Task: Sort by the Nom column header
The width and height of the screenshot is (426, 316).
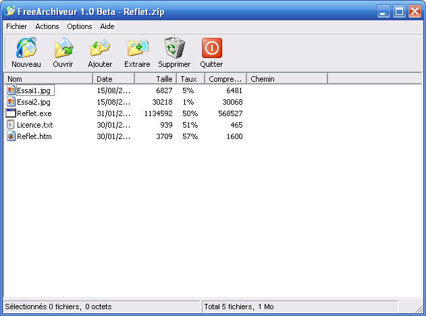Action: click(x=49, y=79)
